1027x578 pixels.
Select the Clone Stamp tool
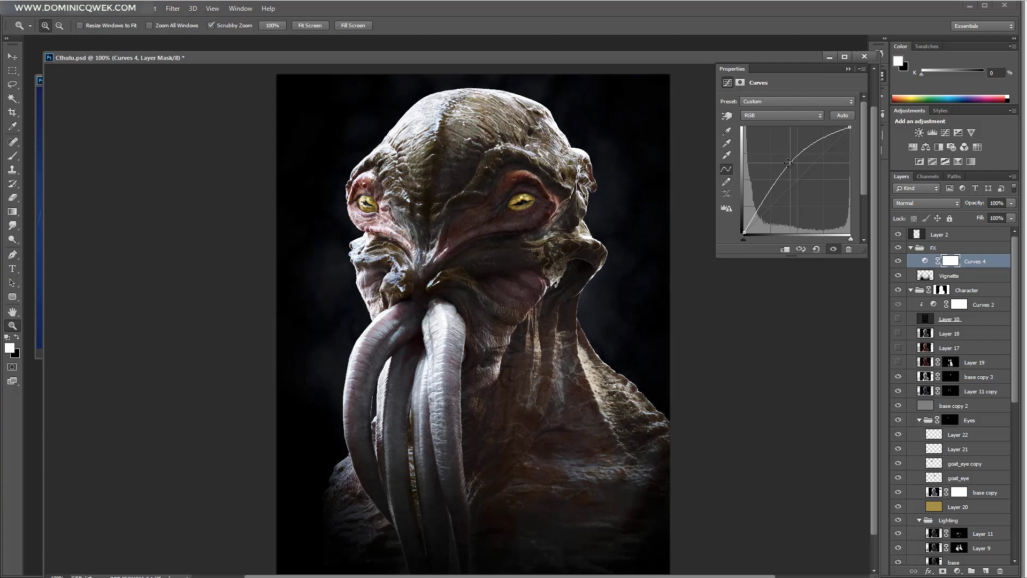[12, 170]
